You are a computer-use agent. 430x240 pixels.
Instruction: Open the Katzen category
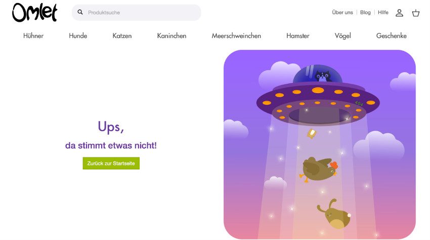click(x=122, y=36)
